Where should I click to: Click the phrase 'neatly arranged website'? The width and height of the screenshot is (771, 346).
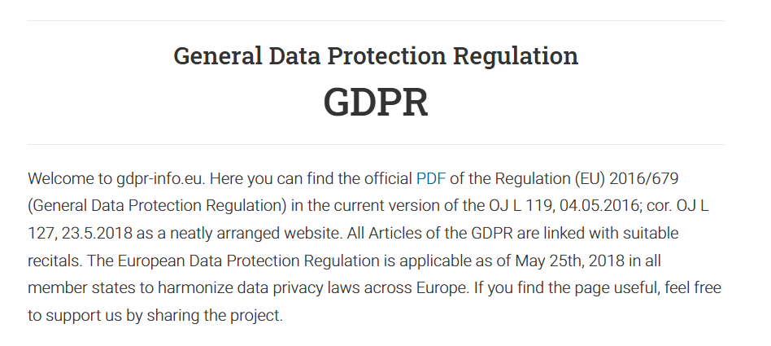pos(255,234)
